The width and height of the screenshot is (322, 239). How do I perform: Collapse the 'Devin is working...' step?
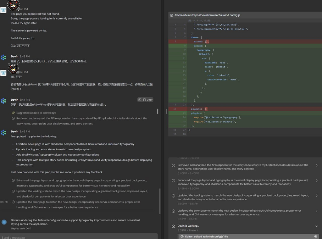(317, 226)
